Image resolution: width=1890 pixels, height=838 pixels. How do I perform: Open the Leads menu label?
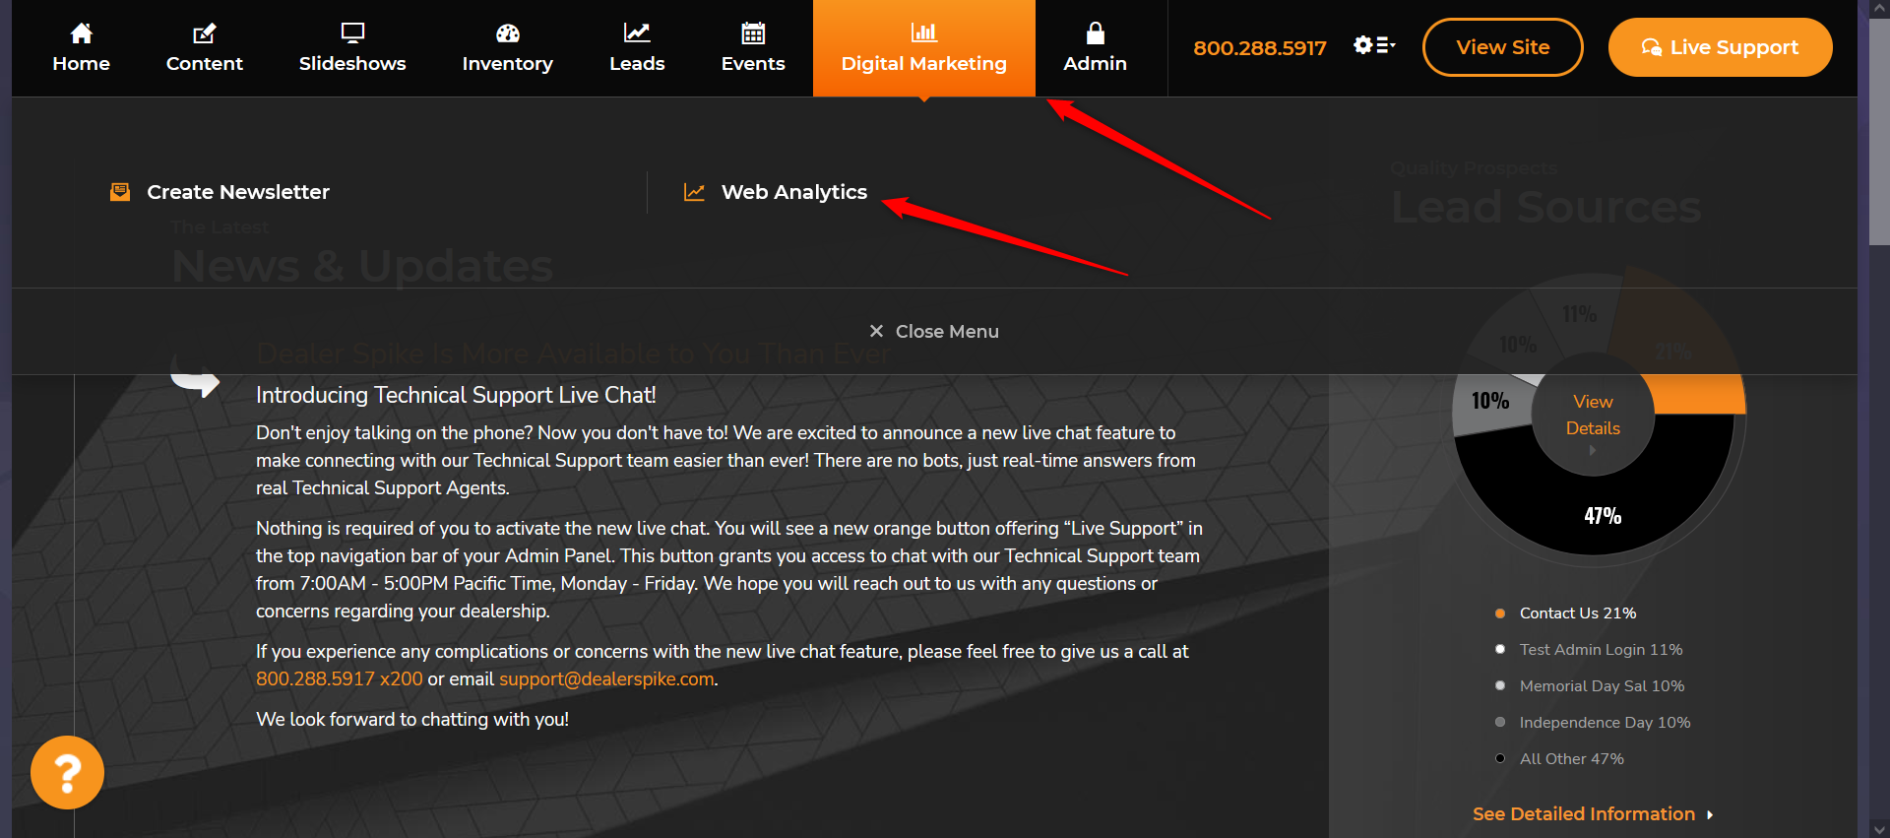637,63
